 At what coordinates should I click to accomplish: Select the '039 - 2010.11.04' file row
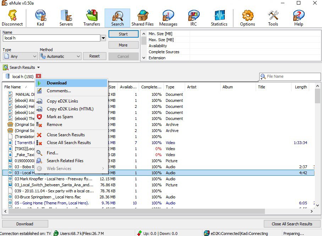point(158,191)
